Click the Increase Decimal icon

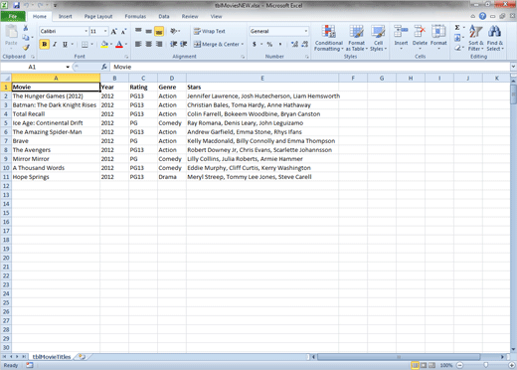pyautogui.click(x=294, y=44)
